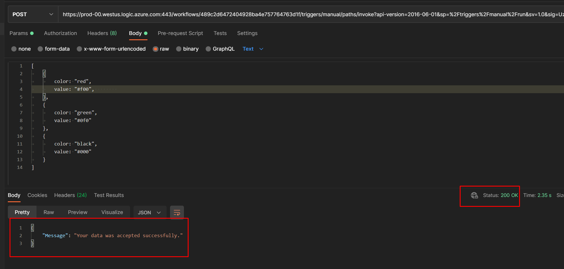Open the Cookies tab in the response panel
This screenshot has height=269, width=564.
(37, 195)
